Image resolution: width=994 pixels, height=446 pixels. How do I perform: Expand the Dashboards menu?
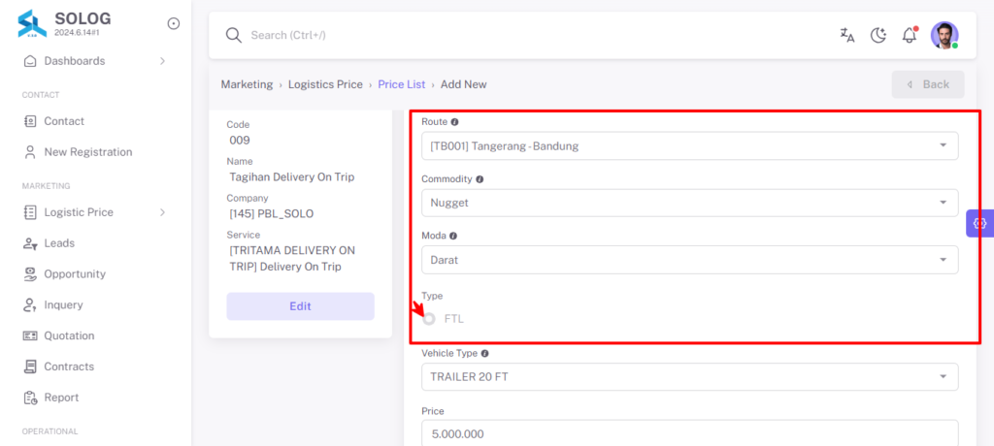(x=95, y=61)
